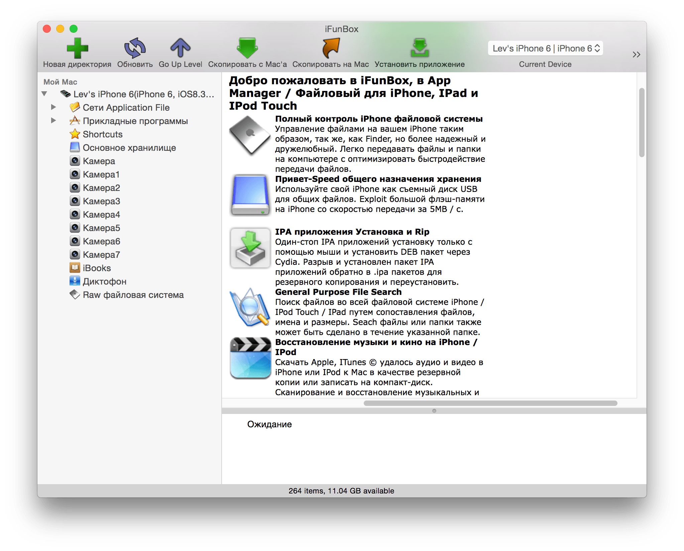Collapse the Lev's iPhone 6 device tree
The width and height of the screenshot is (684, 551).
44,94
